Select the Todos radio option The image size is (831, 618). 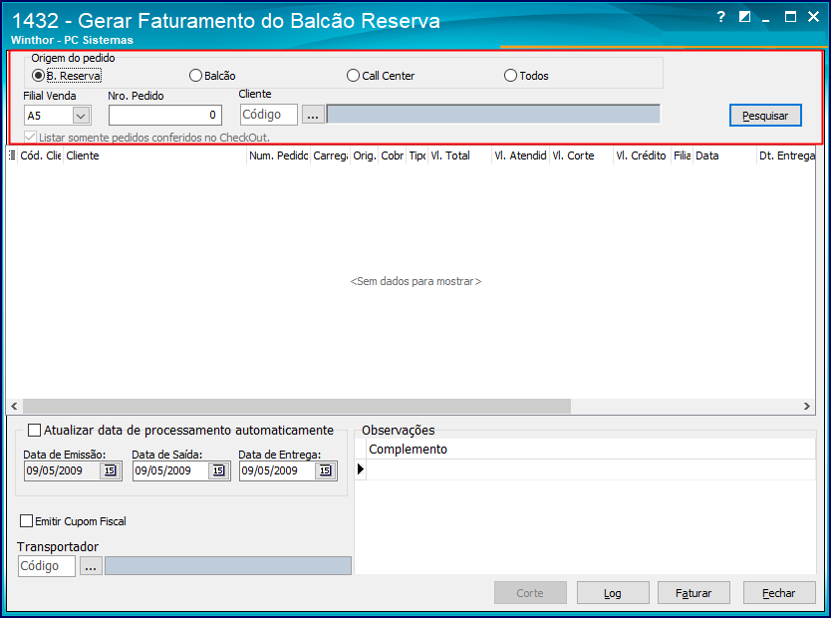tap(510, 76)
